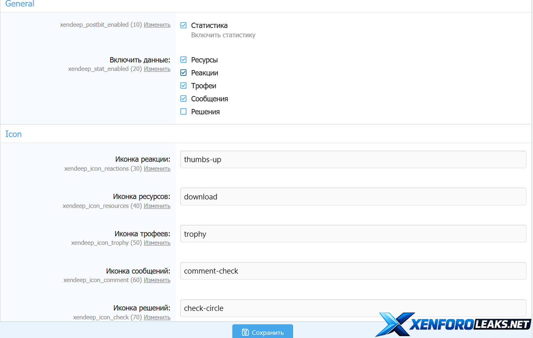This screenshot has width=533, height=338.
Task: Click Изменить next to xendeep_icon_comment
Action: coord(157,280)
